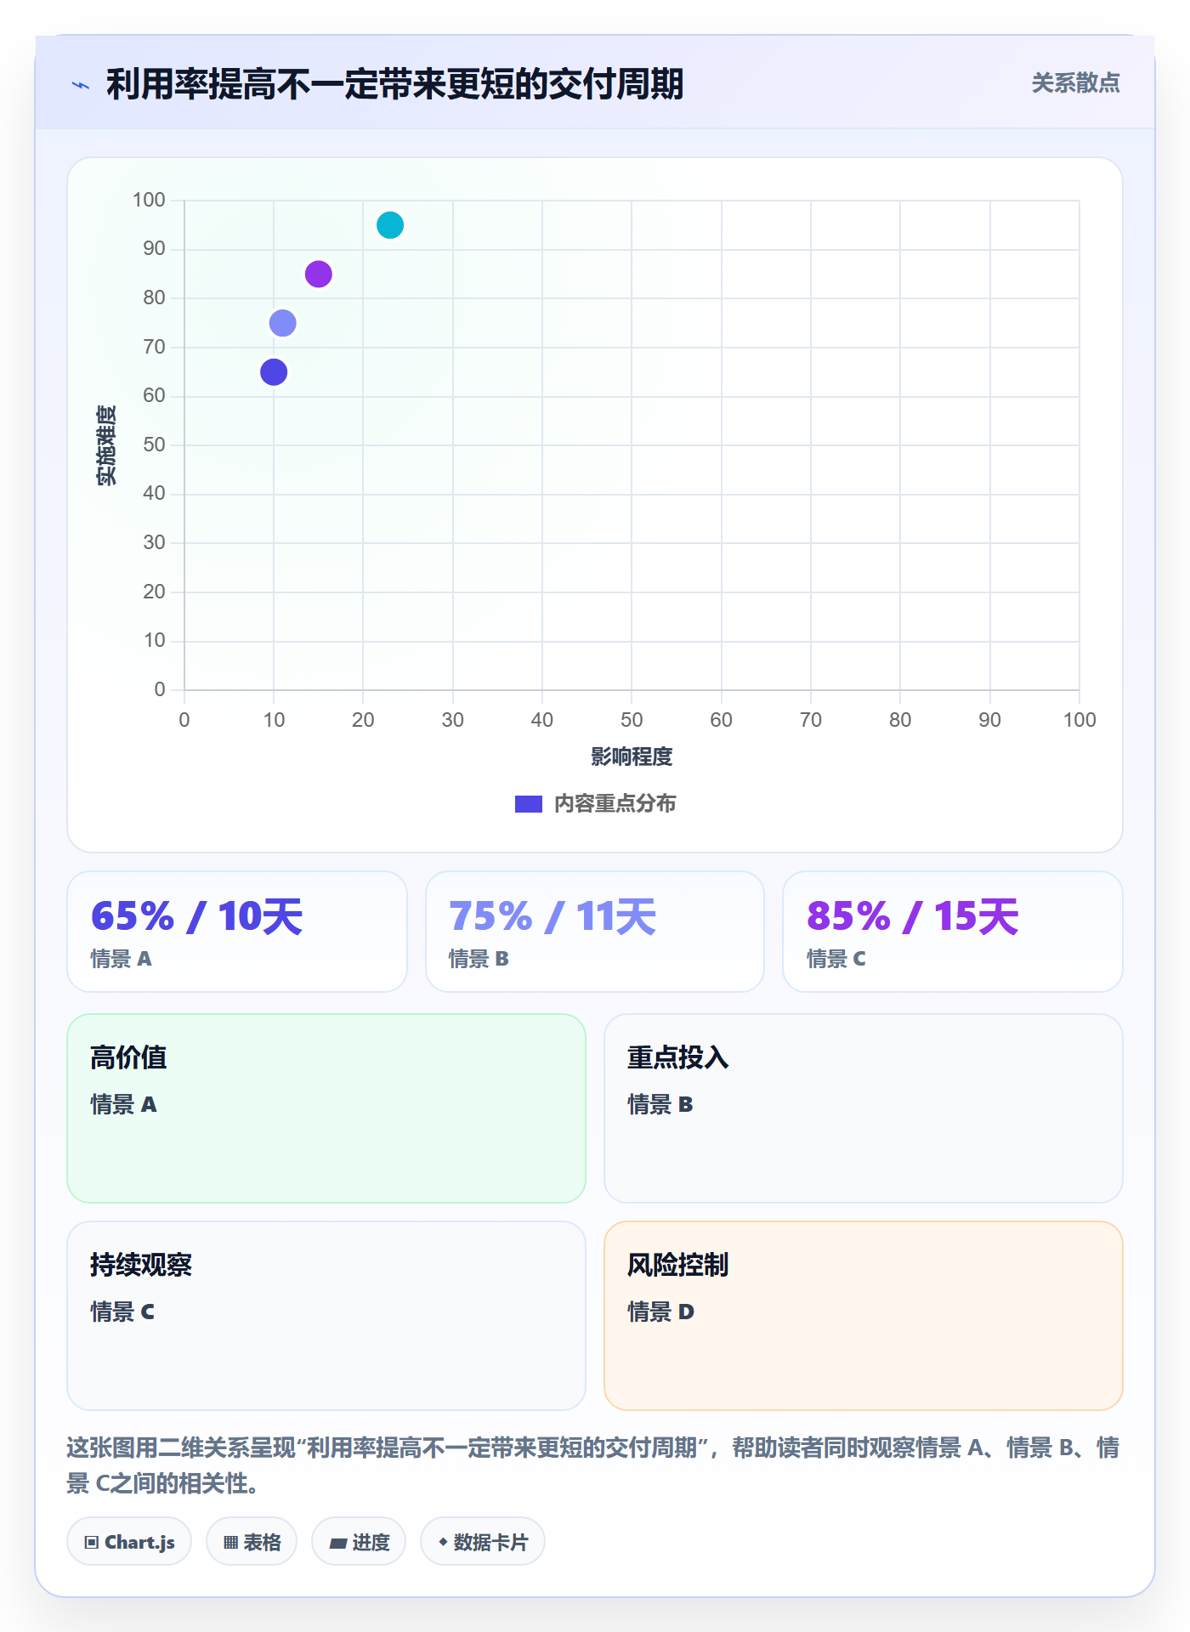Click the 影响程度 x-axis title
Image resolution: width=1190 pixels, height=1632 pixels.
point(632,756)
